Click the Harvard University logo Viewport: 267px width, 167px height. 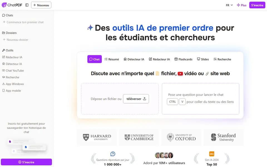(97, 137)
